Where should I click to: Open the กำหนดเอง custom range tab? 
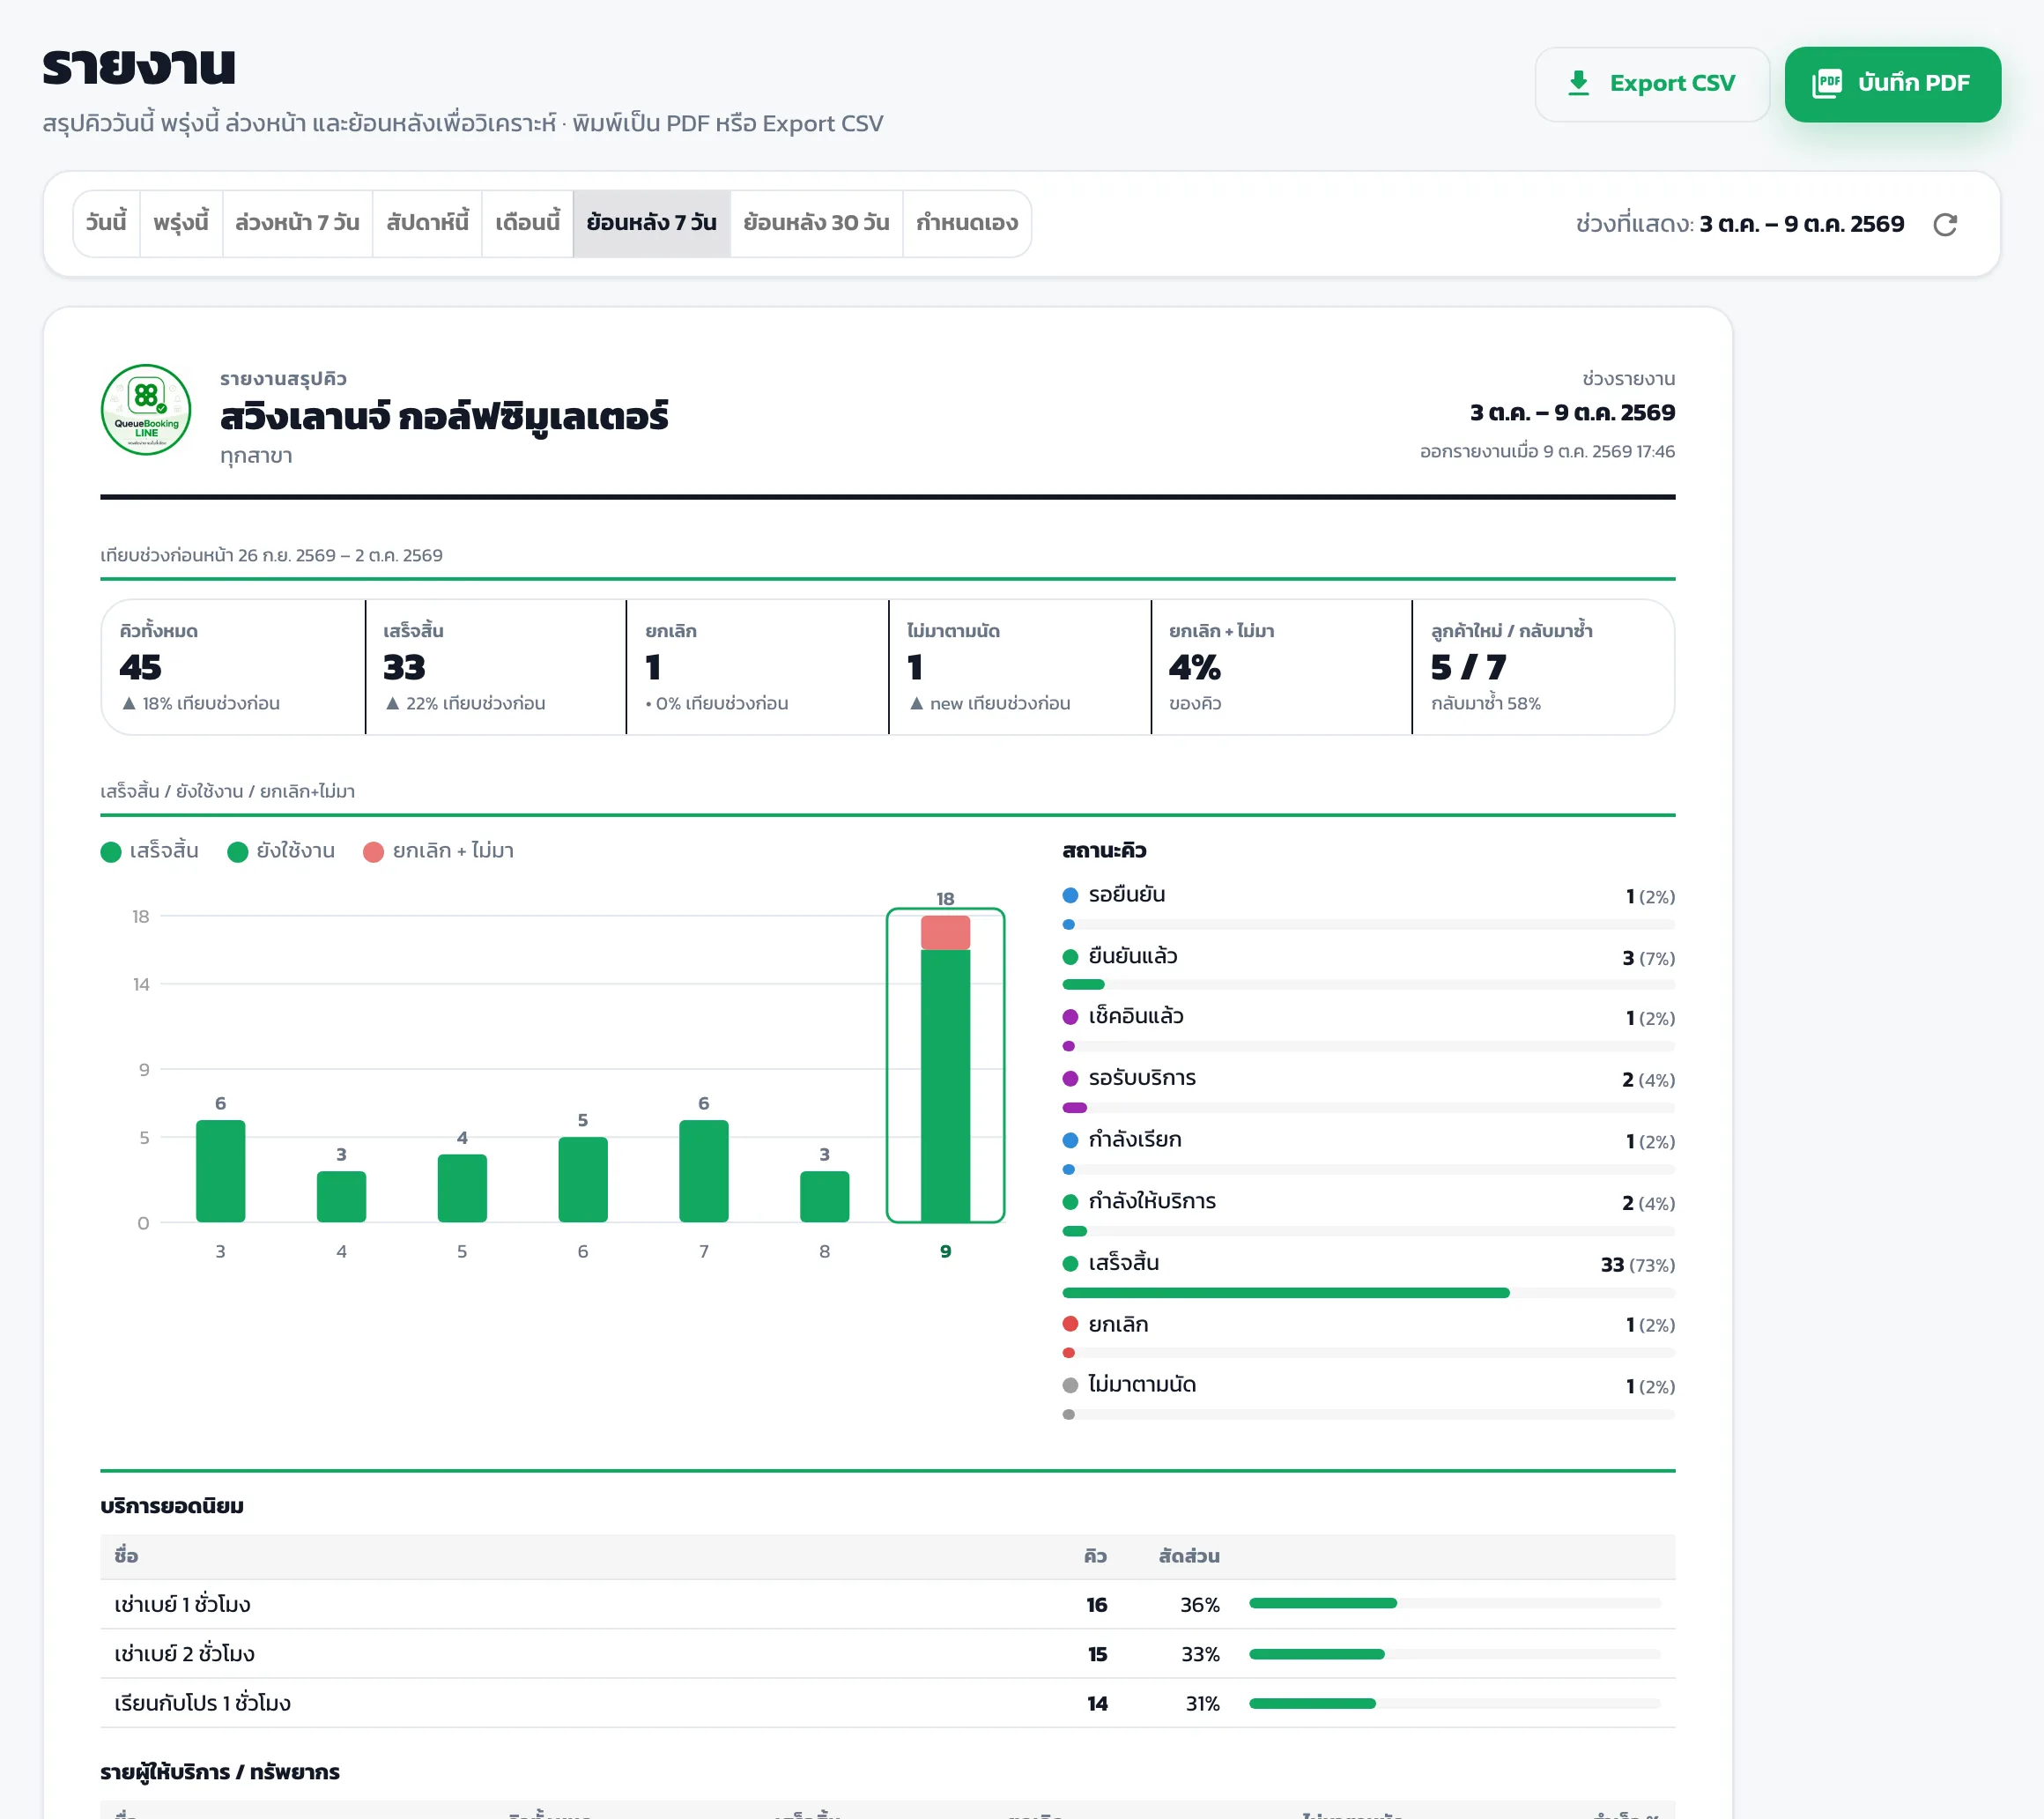click(x=966, y=223)
